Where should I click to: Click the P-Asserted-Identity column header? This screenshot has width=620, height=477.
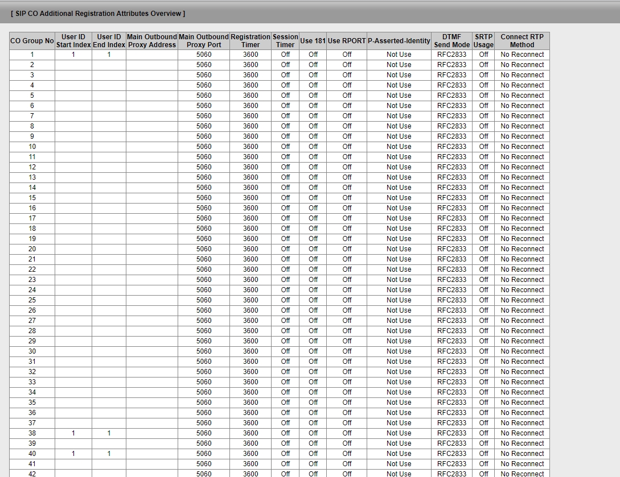click(x=399, y=41)
